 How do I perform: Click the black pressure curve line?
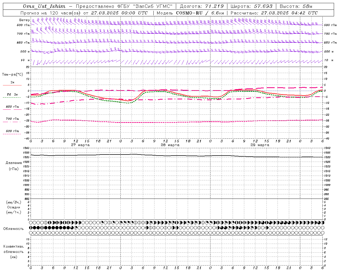(x=177, y=156)
